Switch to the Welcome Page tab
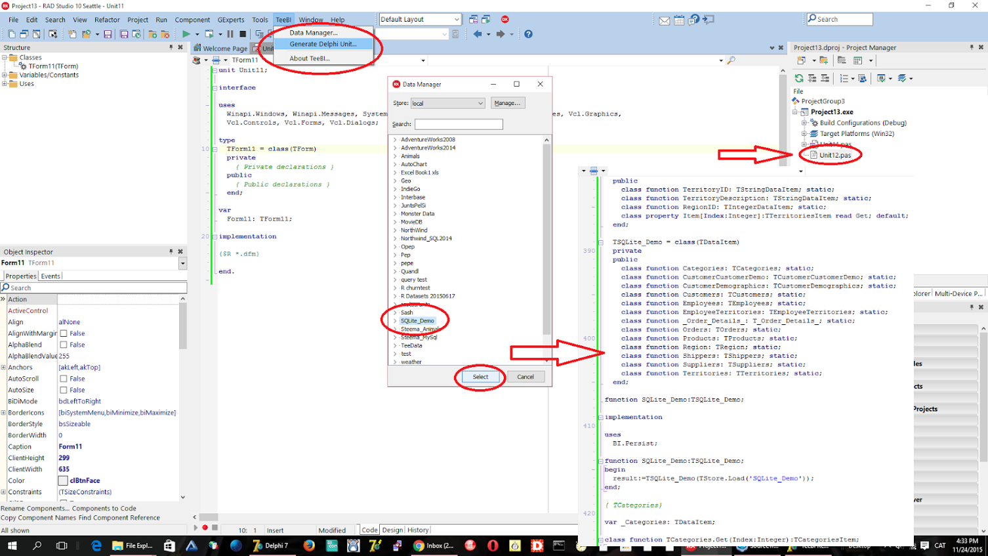The height and width of the screenshot is (556, 988). click(x=220, y=49)
